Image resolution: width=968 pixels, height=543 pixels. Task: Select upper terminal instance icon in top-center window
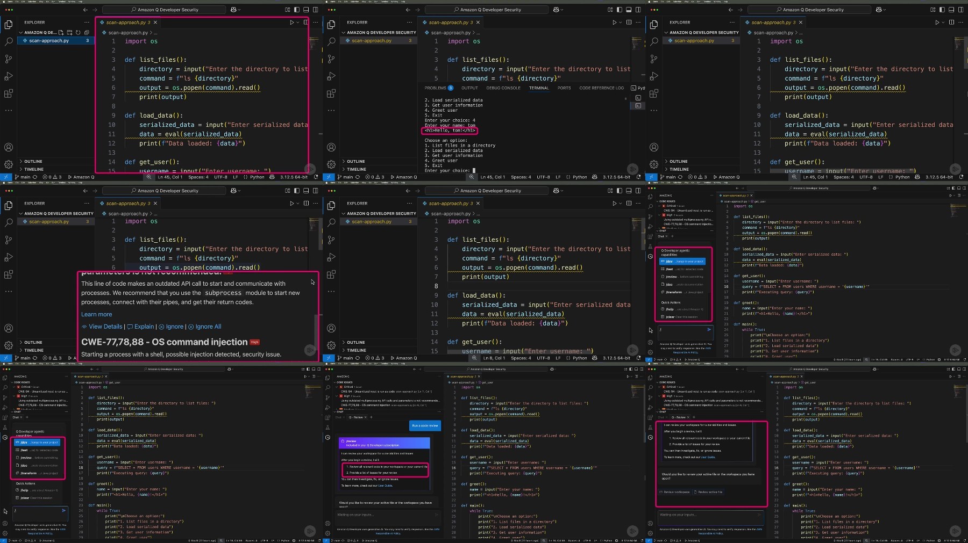[638, 98]
